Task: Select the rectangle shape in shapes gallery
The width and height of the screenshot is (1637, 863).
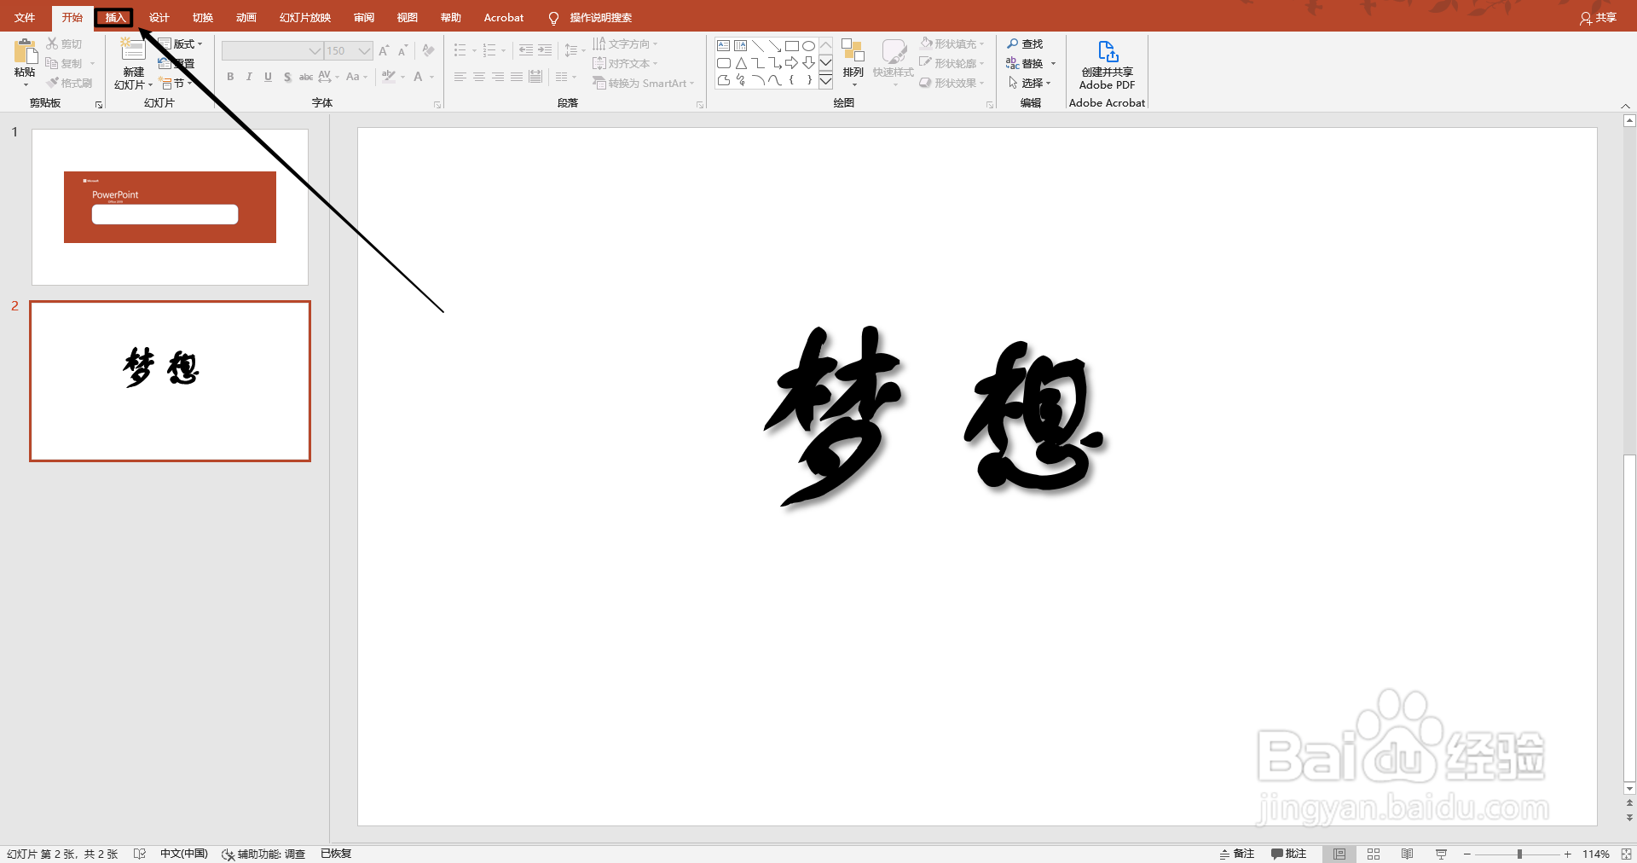Action: pyautogui.click(x=793, y=45)
